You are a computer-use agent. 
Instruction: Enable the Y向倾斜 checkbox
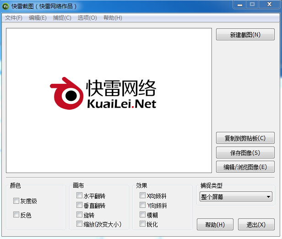[x=142, y=205]
